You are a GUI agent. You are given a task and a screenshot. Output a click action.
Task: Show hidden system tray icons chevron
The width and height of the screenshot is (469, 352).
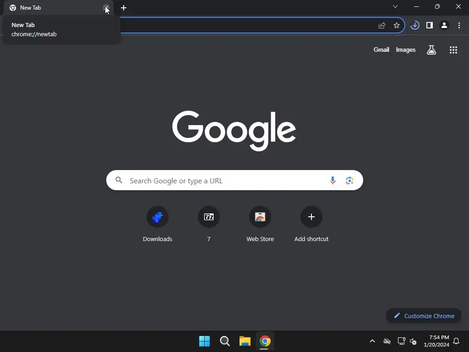click(372, 341)
